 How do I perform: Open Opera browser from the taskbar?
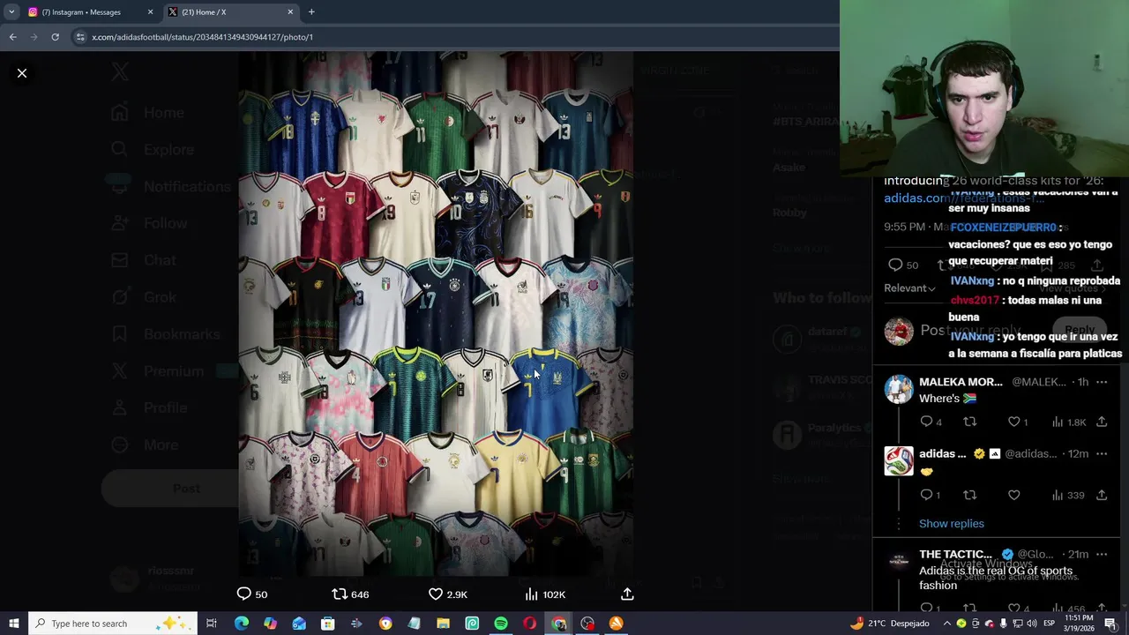529,624
